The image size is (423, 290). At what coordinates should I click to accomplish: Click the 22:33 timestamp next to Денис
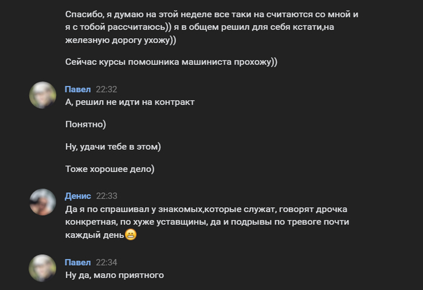click(x=106, y=196)
